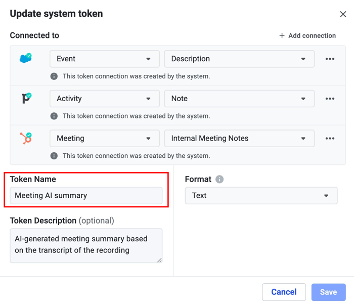
Task: Open the Text format dropdown
Action: pyautogui.click(x=261, y=196)
